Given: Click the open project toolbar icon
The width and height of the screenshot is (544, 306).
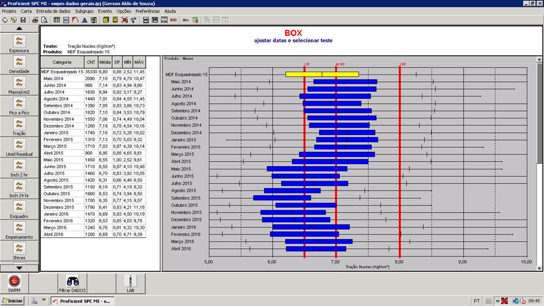Looking at the screenshot, I should click(x=14, y=20).
